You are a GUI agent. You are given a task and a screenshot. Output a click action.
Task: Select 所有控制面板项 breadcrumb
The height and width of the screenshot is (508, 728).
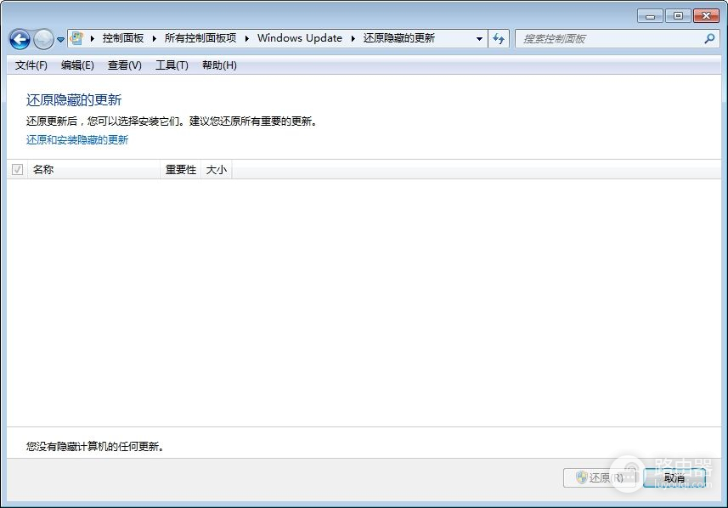[x=200, y=38]
